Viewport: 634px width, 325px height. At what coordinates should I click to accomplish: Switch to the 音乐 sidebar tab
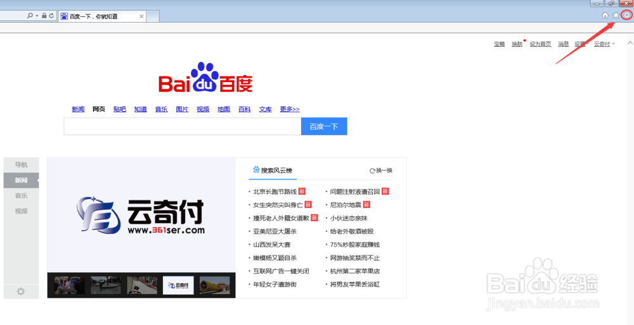tap(22, 195)
